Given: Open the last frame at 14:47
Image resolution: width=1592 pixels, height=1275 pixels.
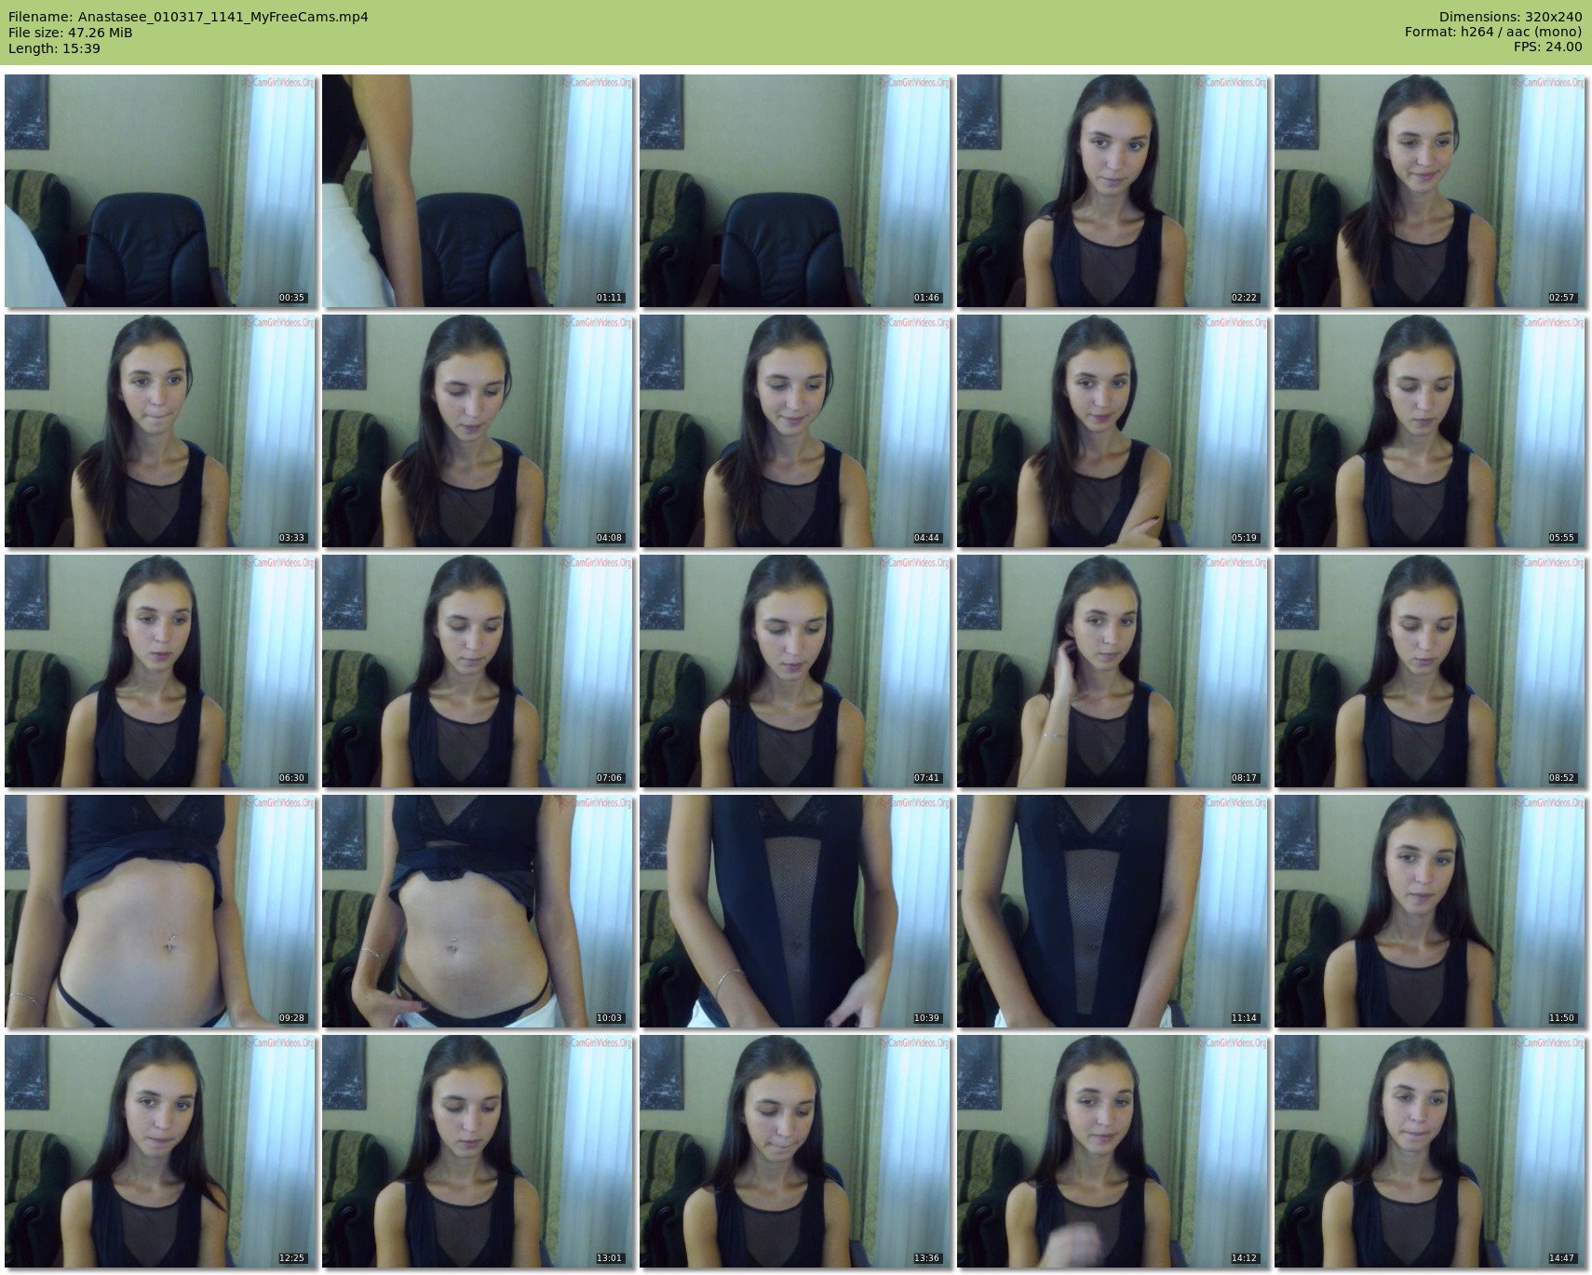Looking at the screenshot, I should click(x=1430, y=1151).
